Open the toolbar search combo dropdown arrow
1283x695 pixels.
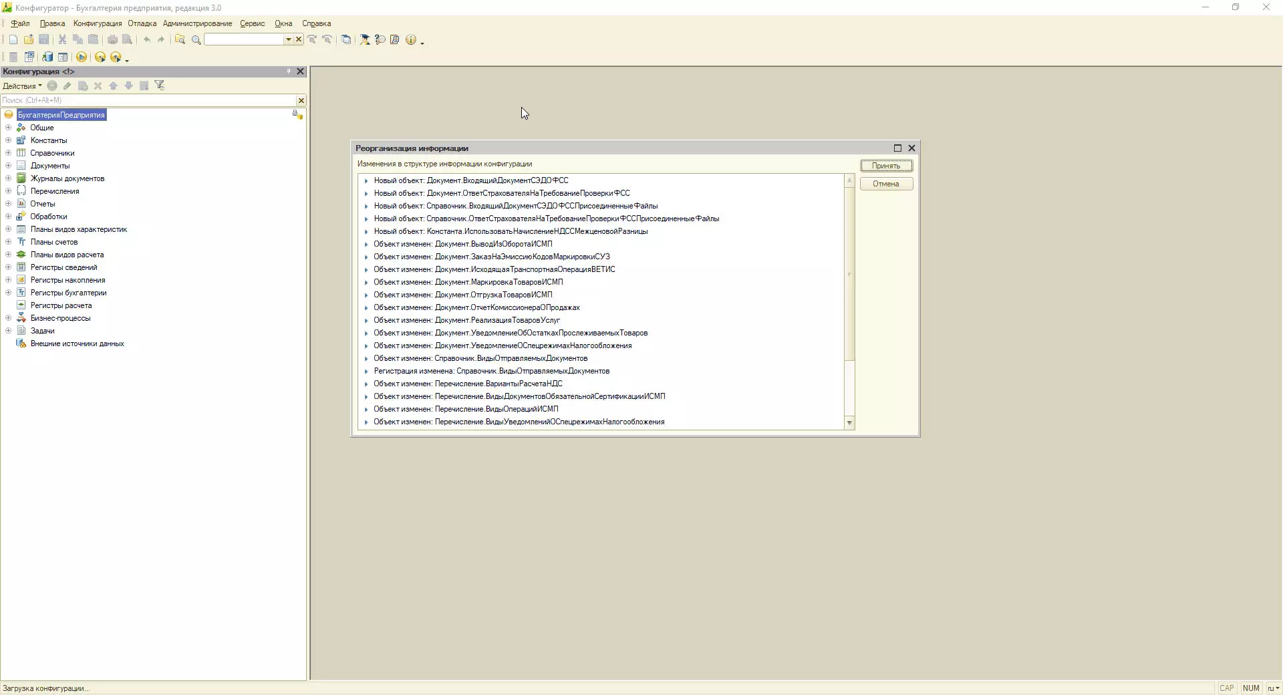[x=289, y=39]
